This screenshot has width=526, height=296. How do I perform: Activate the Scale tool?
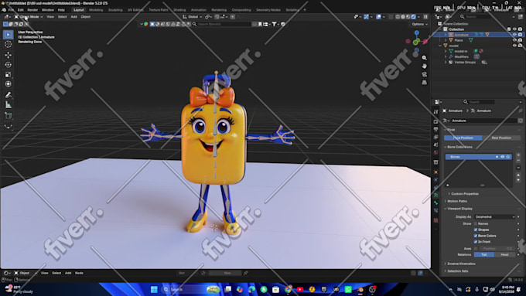tap(9, 74)
